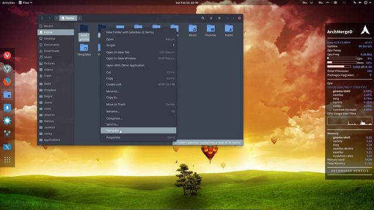374x210 pixels.
Task: Open DATA bookmark in the sidebar
Action: pyautogui.click(x=56, y=84)
